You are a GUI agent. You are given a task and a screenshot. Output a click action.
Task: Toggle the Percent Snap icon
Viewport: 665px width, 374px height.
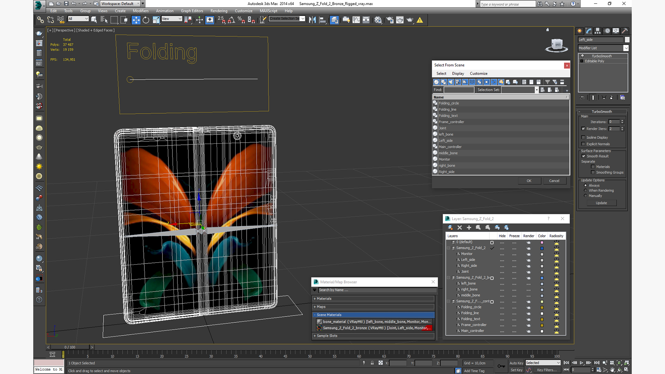(241, 20)
